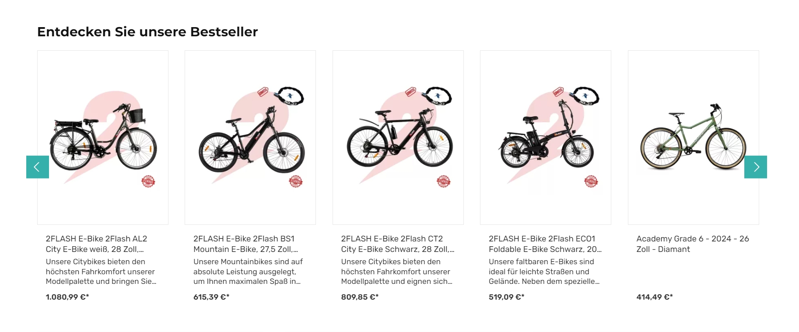Click the 519,09 € price of ECO1 bike
799x332 pixels.
tap(507, 297)
